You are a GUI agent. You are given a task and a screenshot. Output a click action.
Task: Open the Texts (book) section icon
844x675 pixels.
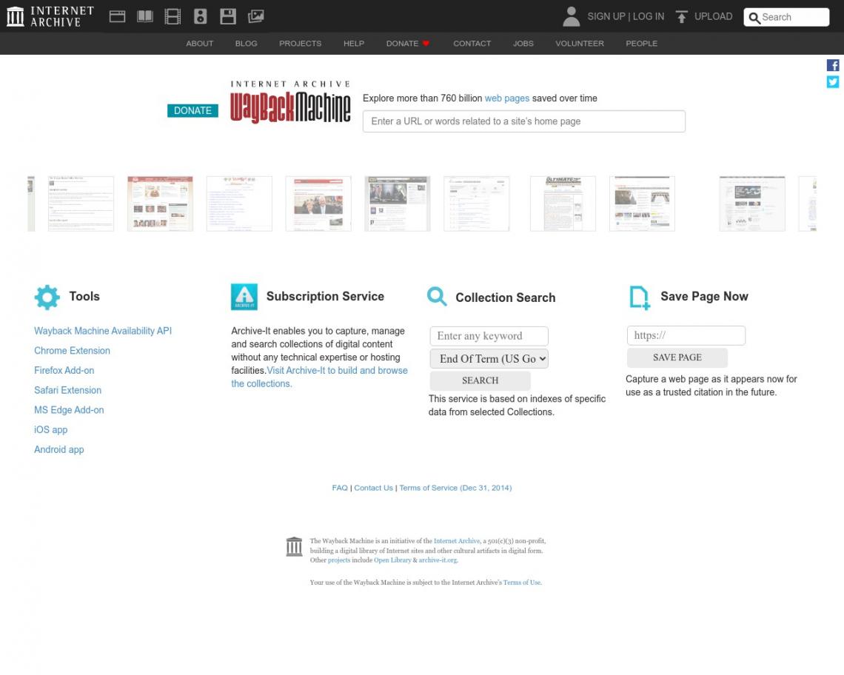145,17
